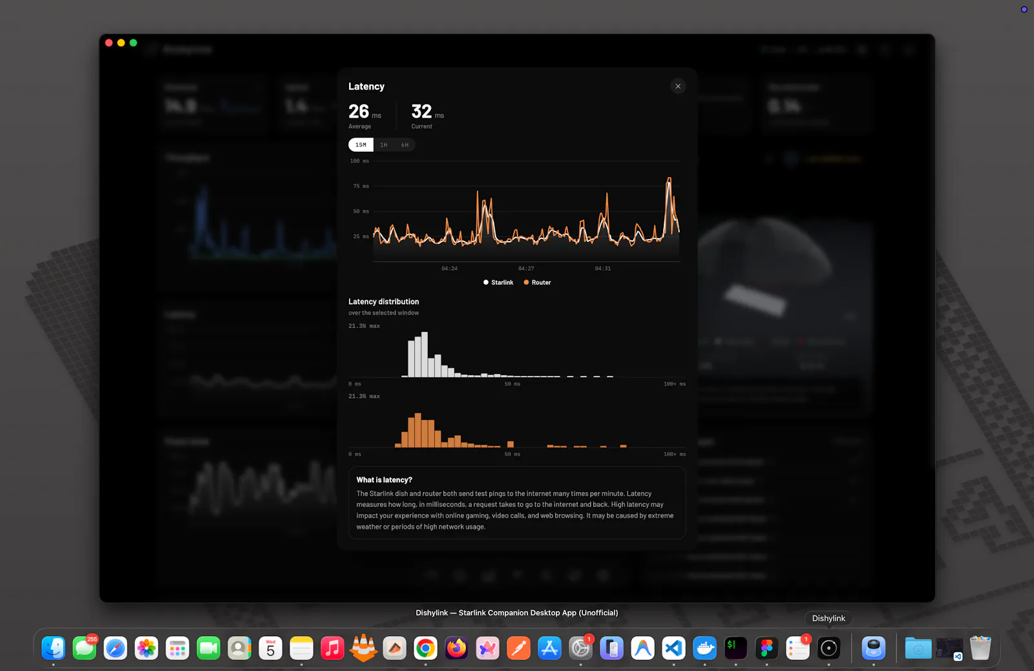The width and height of the screenshot is (1034, 671).
Task: Select the 15M time range tab
Action: (361, 145)
